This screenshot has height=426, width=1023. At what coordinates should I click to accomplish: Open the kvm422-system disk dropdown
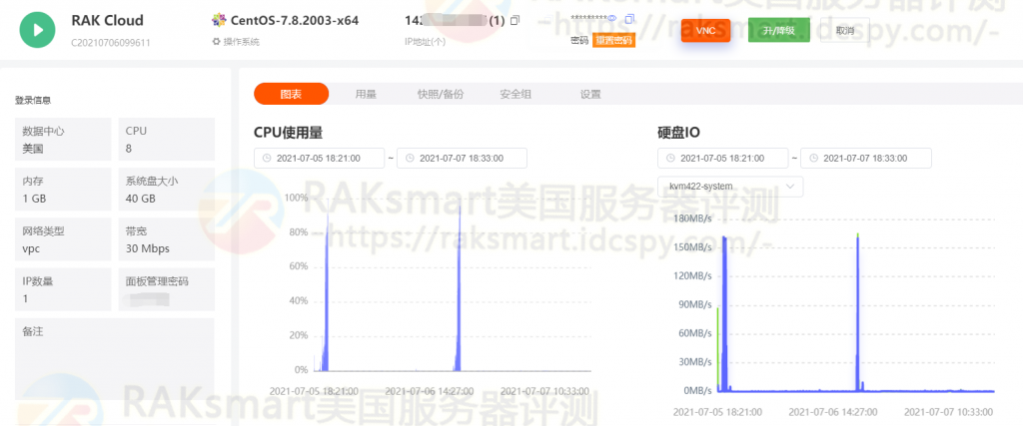pyautogui.click(x=730, y=187)
